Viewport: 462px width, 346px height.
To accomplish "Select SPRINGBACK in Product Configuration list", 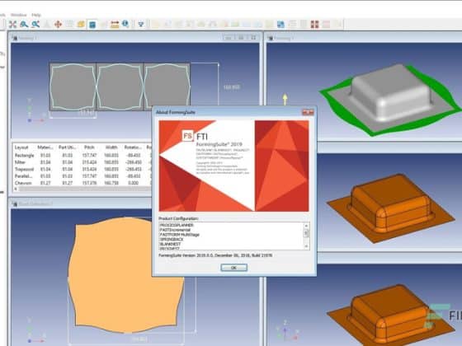I will pos(172,239).
